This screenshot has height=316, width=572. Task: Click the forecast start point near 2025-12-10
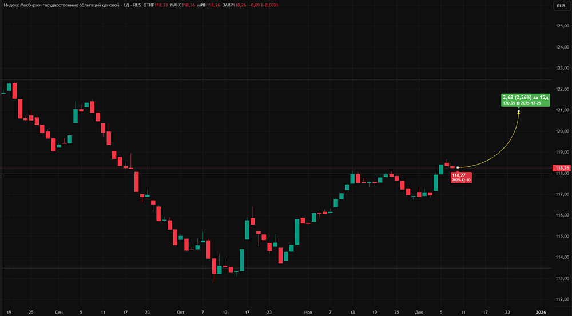458,167
